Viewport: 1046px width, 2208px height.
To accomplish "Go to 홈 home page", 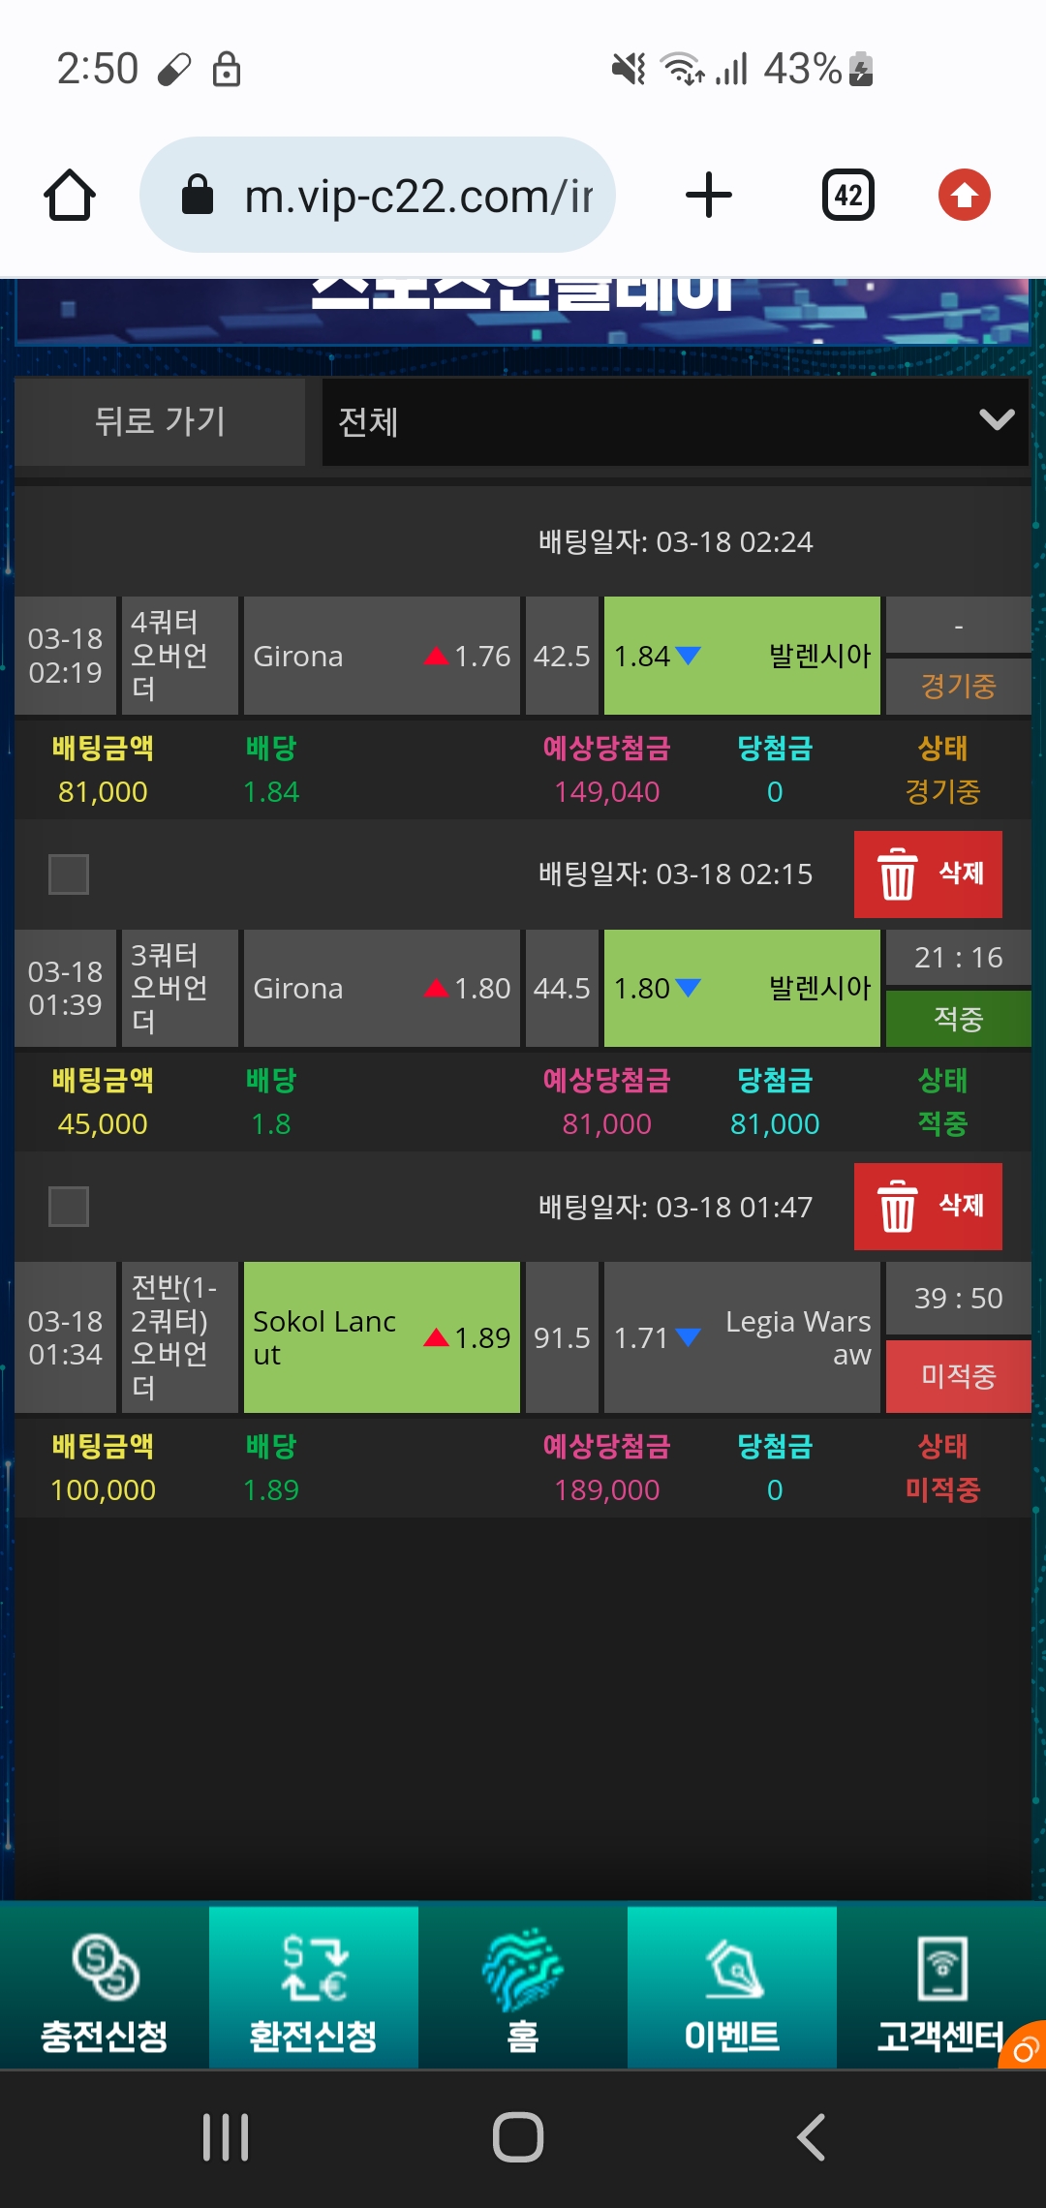I will pos(523,1987).
